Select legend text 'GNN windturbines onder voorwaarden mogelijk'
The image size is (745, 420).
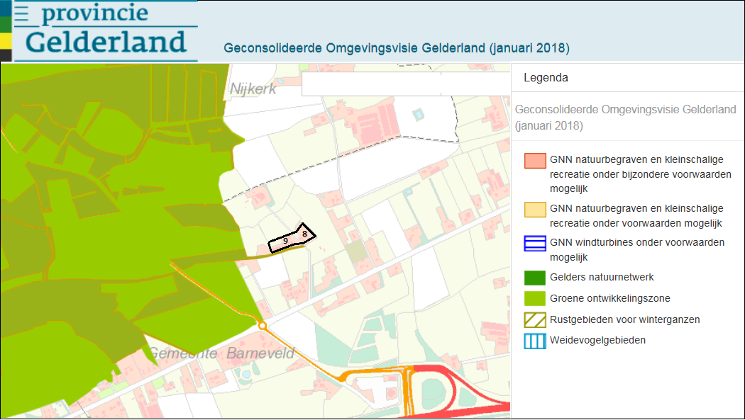click(637, 250)
